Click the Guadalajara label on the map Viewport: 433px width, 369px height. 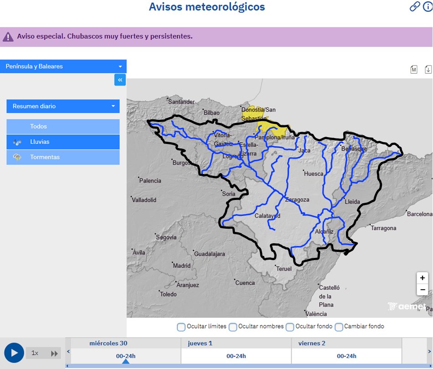tap(210, 254)
